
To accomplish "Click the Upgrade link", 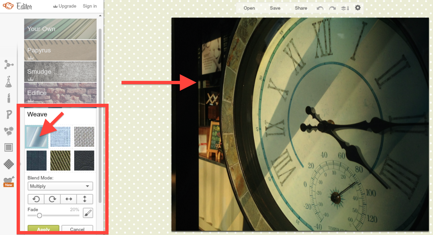I will click(x=64, y=6).
